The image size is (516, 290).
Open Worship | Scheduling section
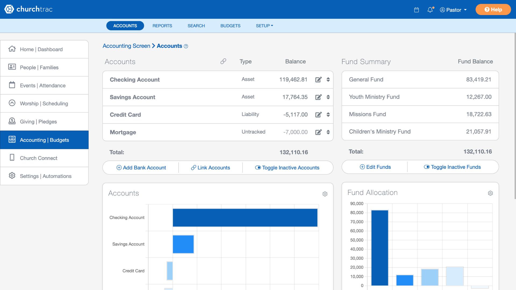[44, 103]
